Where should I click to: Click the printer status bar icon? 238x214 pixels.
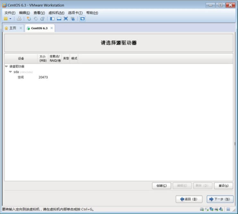point(216,209)
